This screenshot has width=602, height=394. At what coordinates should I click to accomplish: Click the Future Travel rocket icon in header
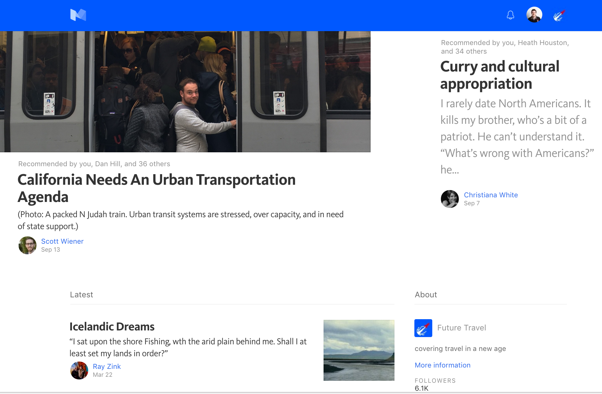(x=559, y=15)
